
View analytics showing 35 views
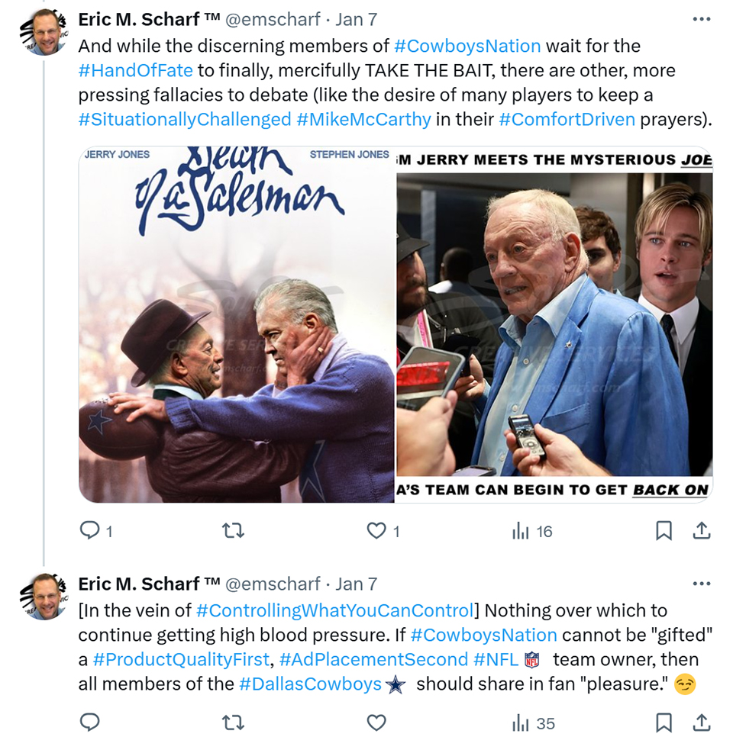[x=534, y=723]
